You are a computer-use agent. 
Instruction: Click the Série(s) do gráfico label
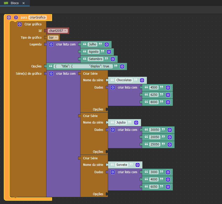pos(29,74)
